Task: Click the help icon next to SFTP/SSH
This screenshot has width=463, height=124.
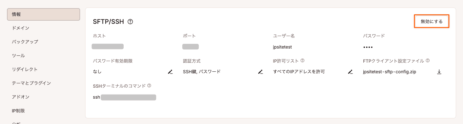Action: (130, 22)
